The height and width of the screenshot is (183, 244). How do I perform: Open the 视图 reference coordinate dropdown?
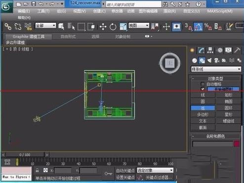pos(139,26)
